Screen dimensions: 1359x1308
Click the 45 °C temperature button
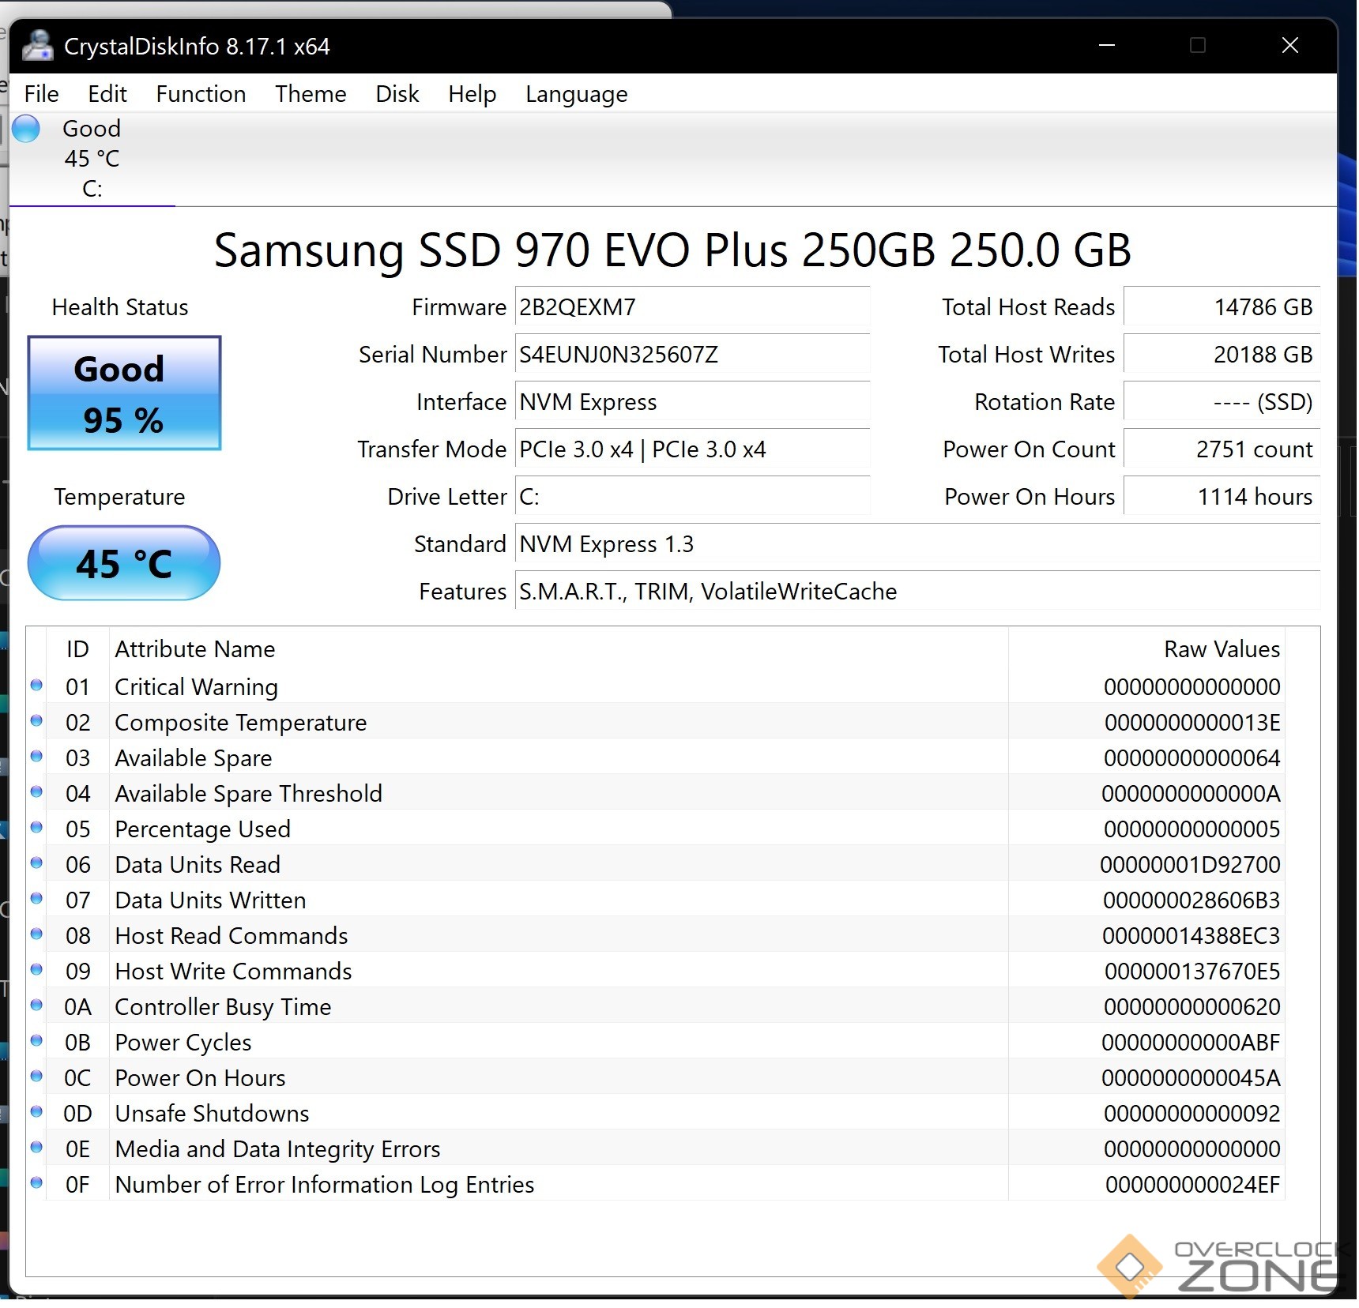(x=124, y=563)
